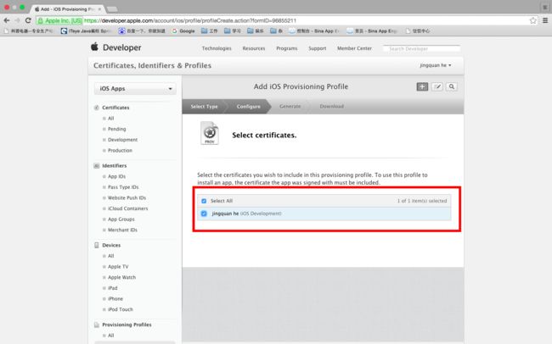This screenshot has width=552, height=344.
Task: Open the Chrome hamburger menu
Action: pyautogui.click(x=545, y=20)
